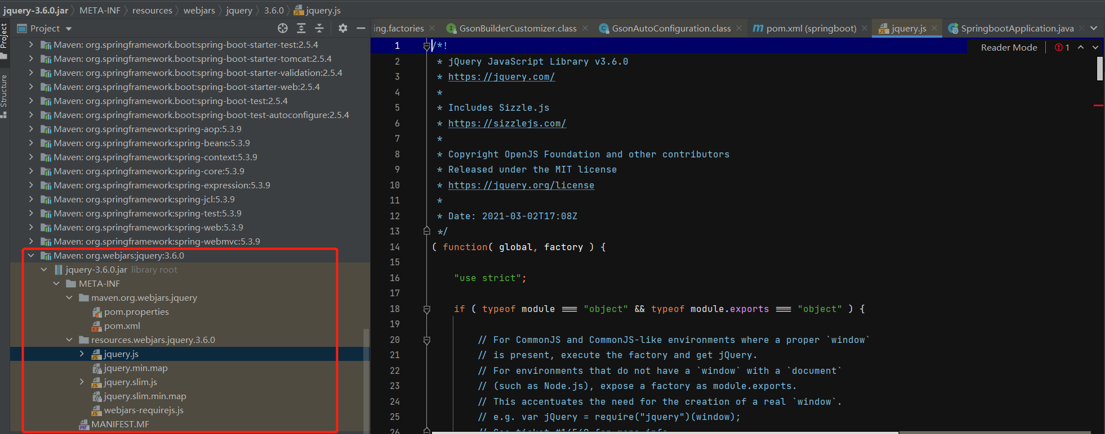Open the https://jquery.org/license link
This screenshot has width=1105, height=434.
pyautogui.click(x=521, y=186)
